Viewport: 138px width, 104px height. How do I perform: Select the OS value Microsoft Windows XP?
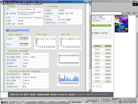26,9
